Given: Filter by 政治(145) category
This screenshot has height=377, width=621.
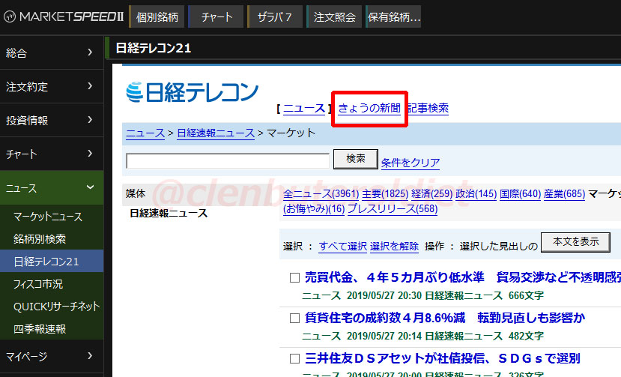Looking at the screenshot, I should 476,194.
